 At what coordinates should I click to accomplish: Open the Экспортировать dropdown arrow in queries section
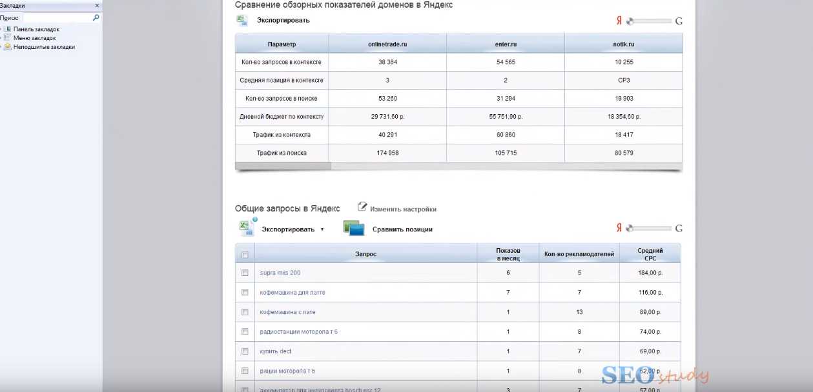pos(322,230)
